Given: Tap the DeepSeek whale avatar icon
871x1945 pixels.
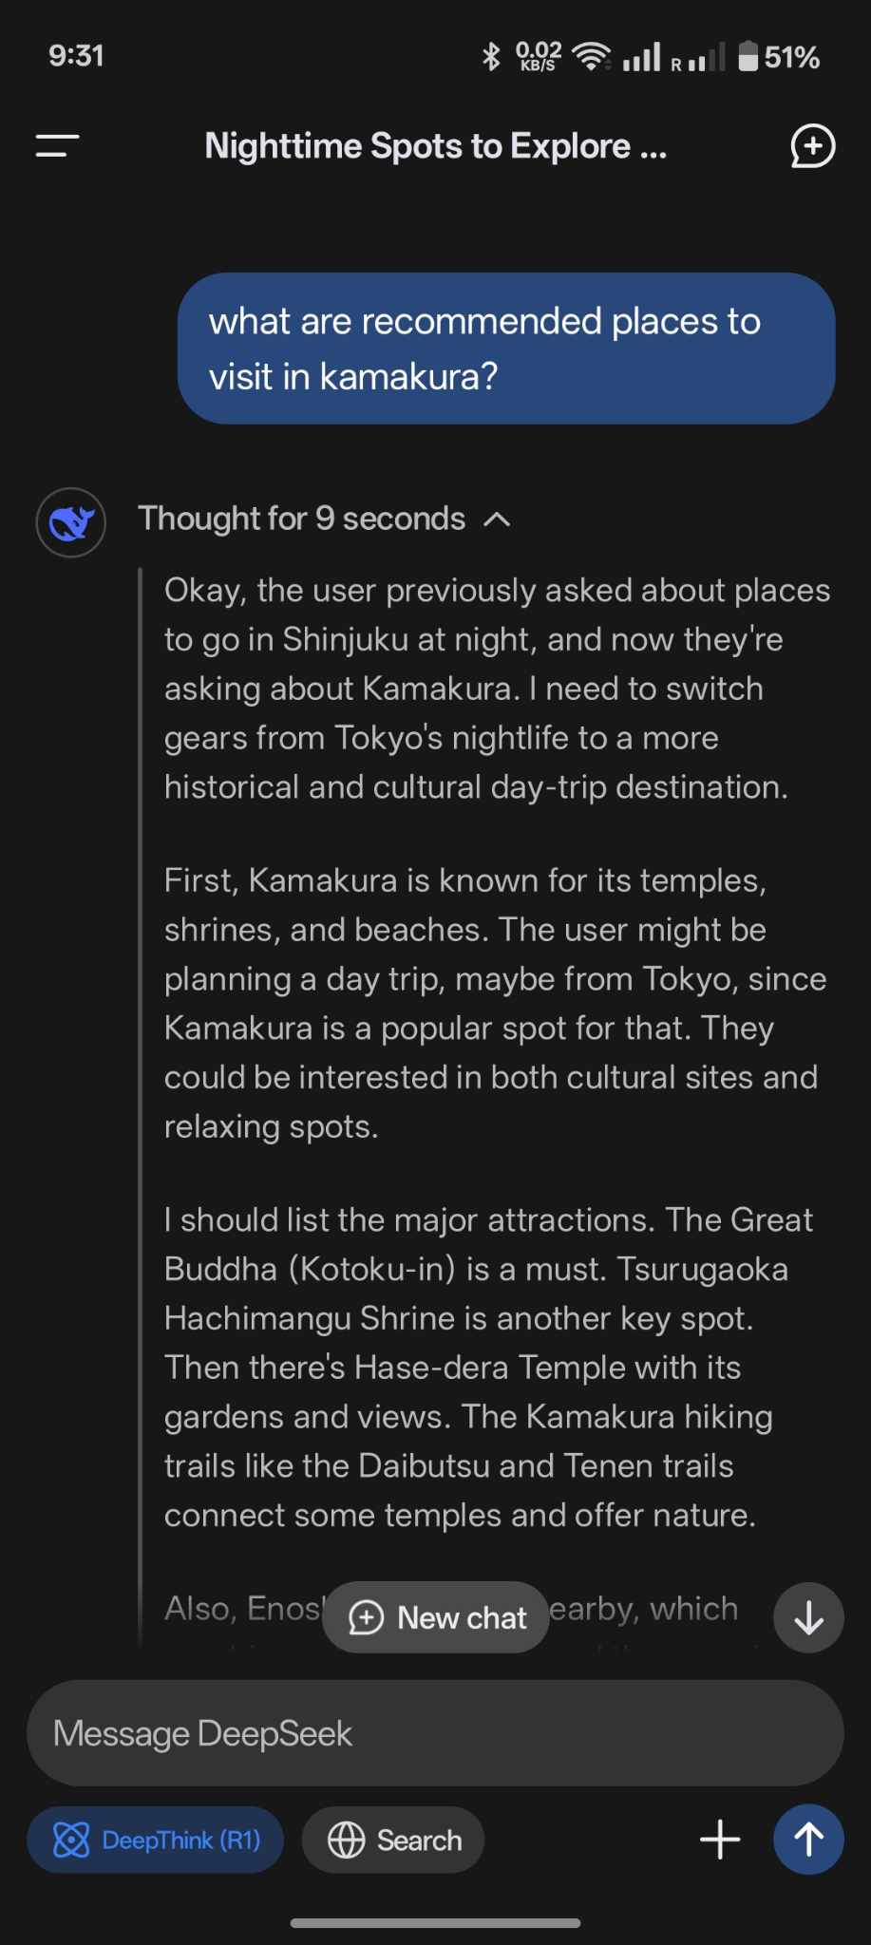Looking at the screenshot, I should 71,522.
